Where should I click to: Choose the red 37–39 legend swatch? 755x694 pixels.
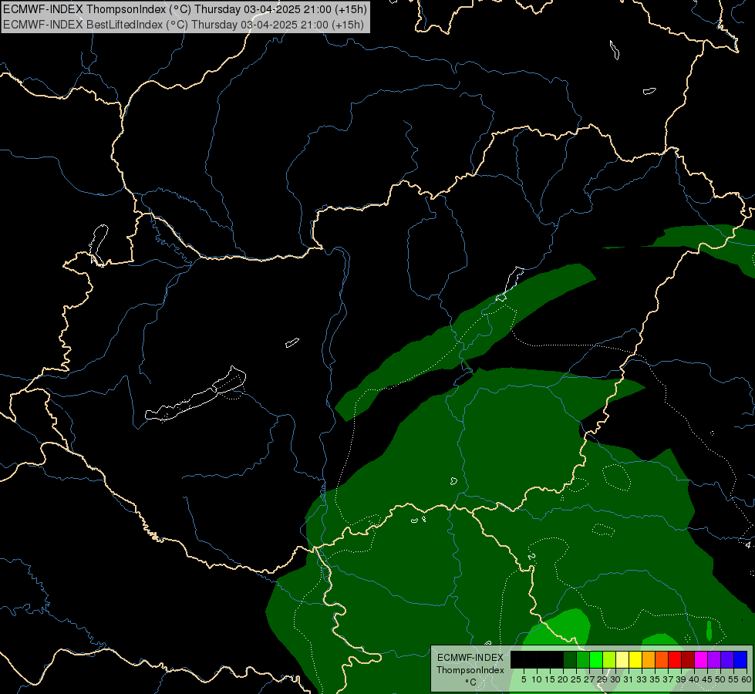675,659
